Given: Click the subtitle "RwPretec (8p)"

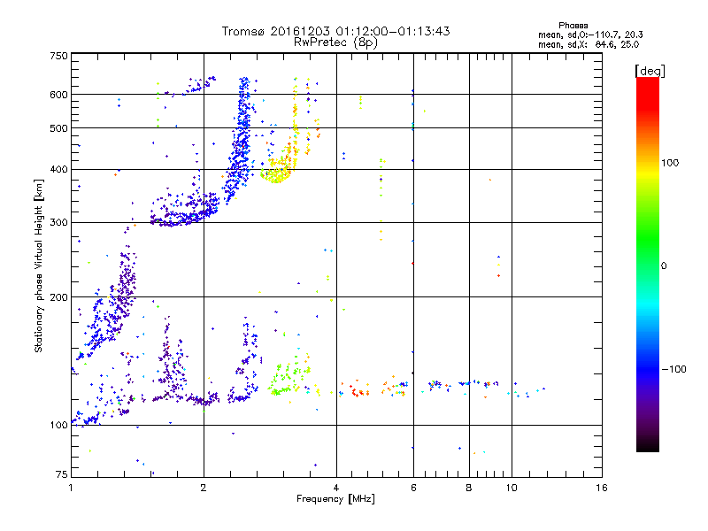Looking at the screenshot, I should tap(335, 42).
